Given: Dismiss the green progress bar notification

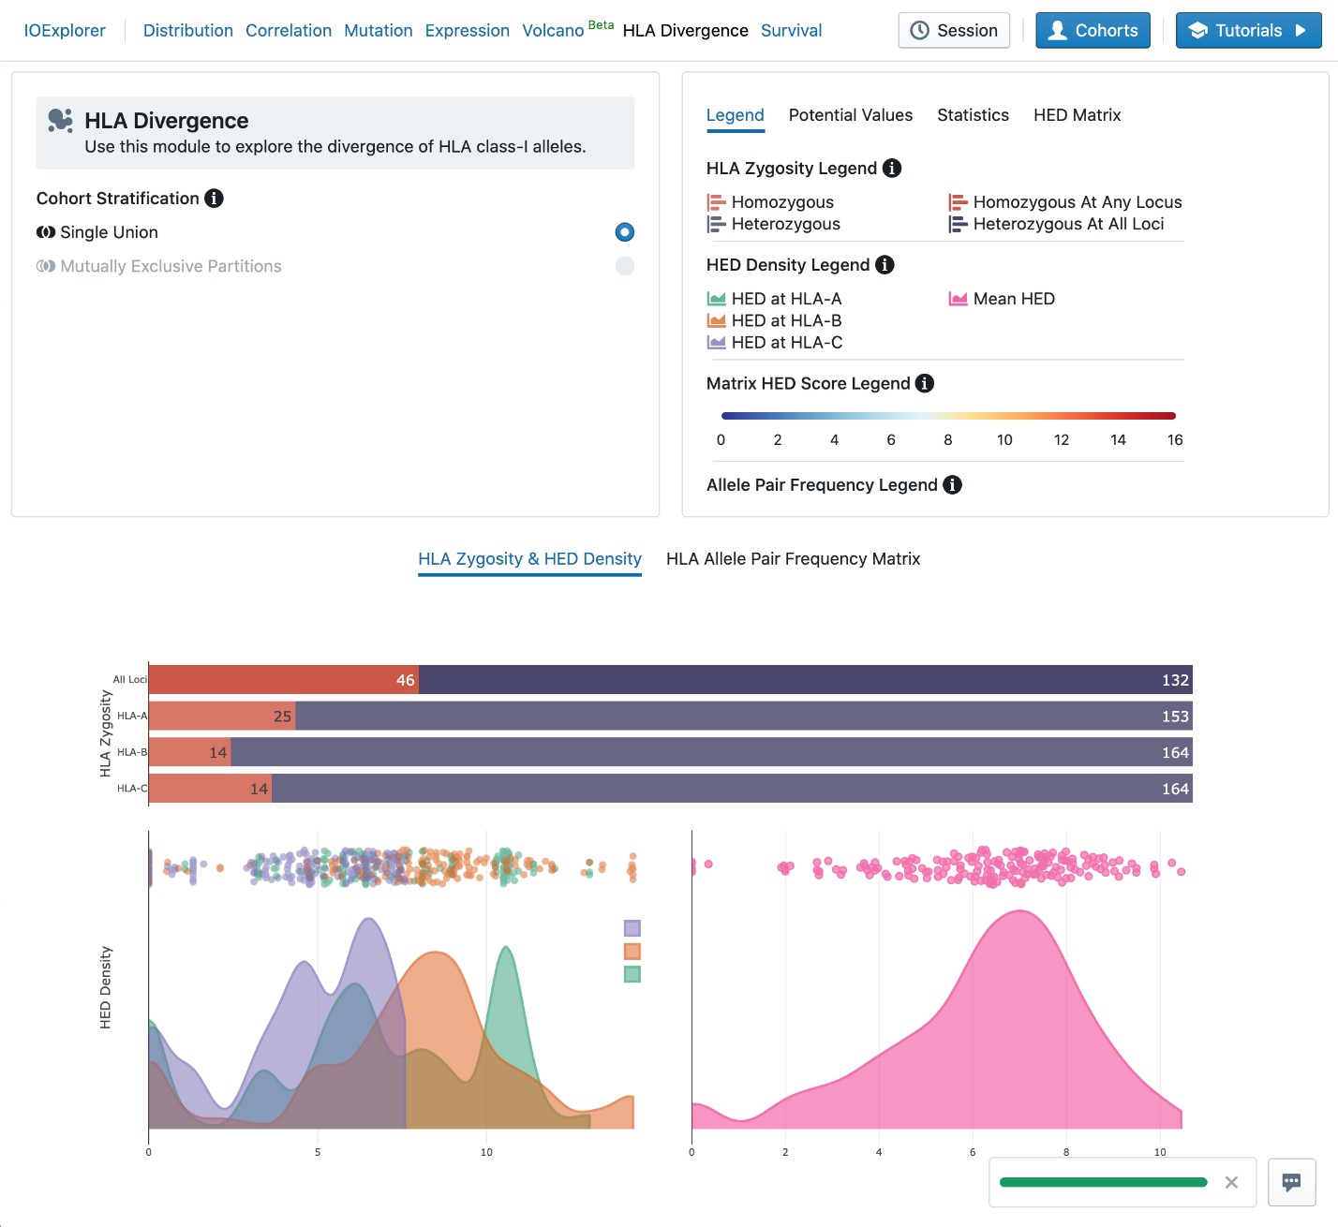Looking at the screenshot, I should pyautogui.click(x=1231, y=1183).
